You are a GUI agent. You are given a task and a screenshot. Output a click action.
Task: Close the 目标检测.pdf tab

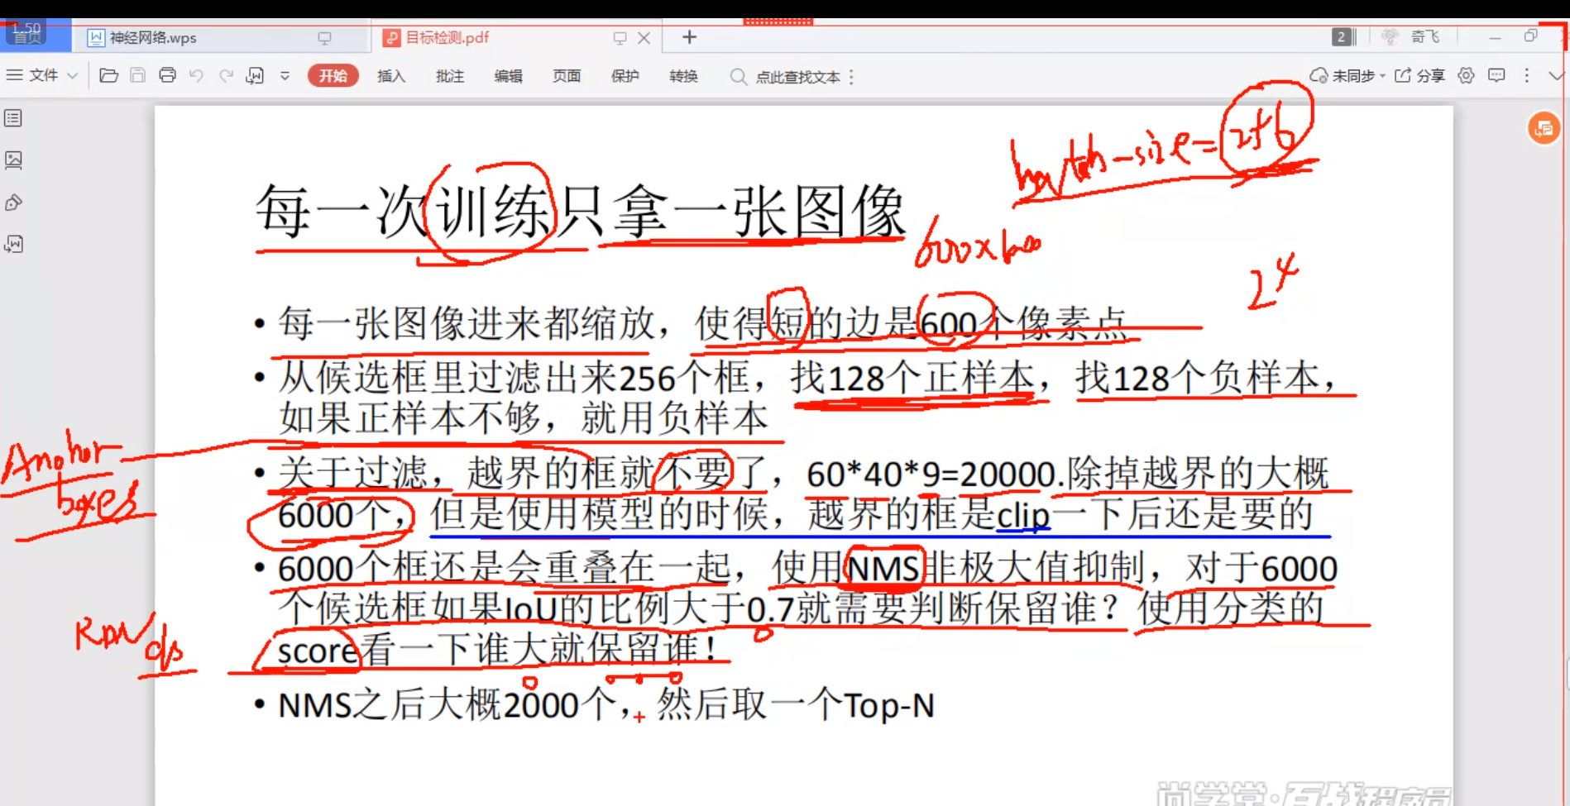tap(644, 38)
